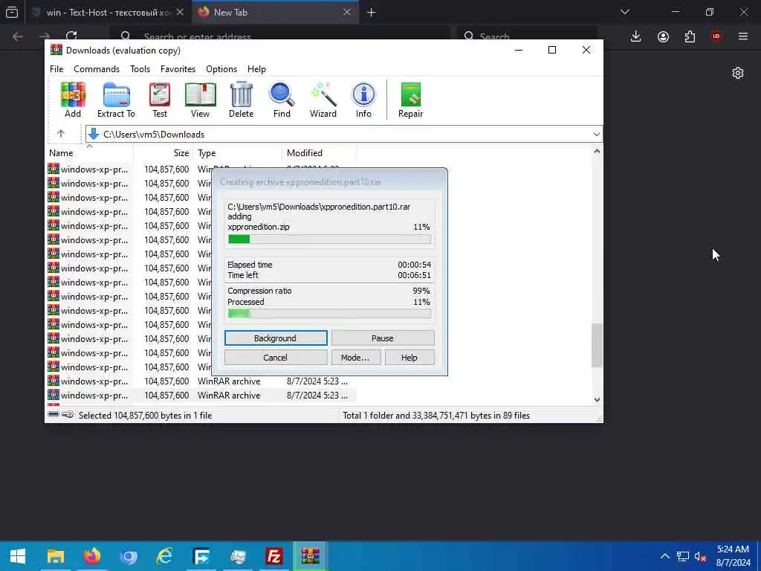Click the Firefox Search box
The height and width of the screenshot is (571, 761).
527,36
